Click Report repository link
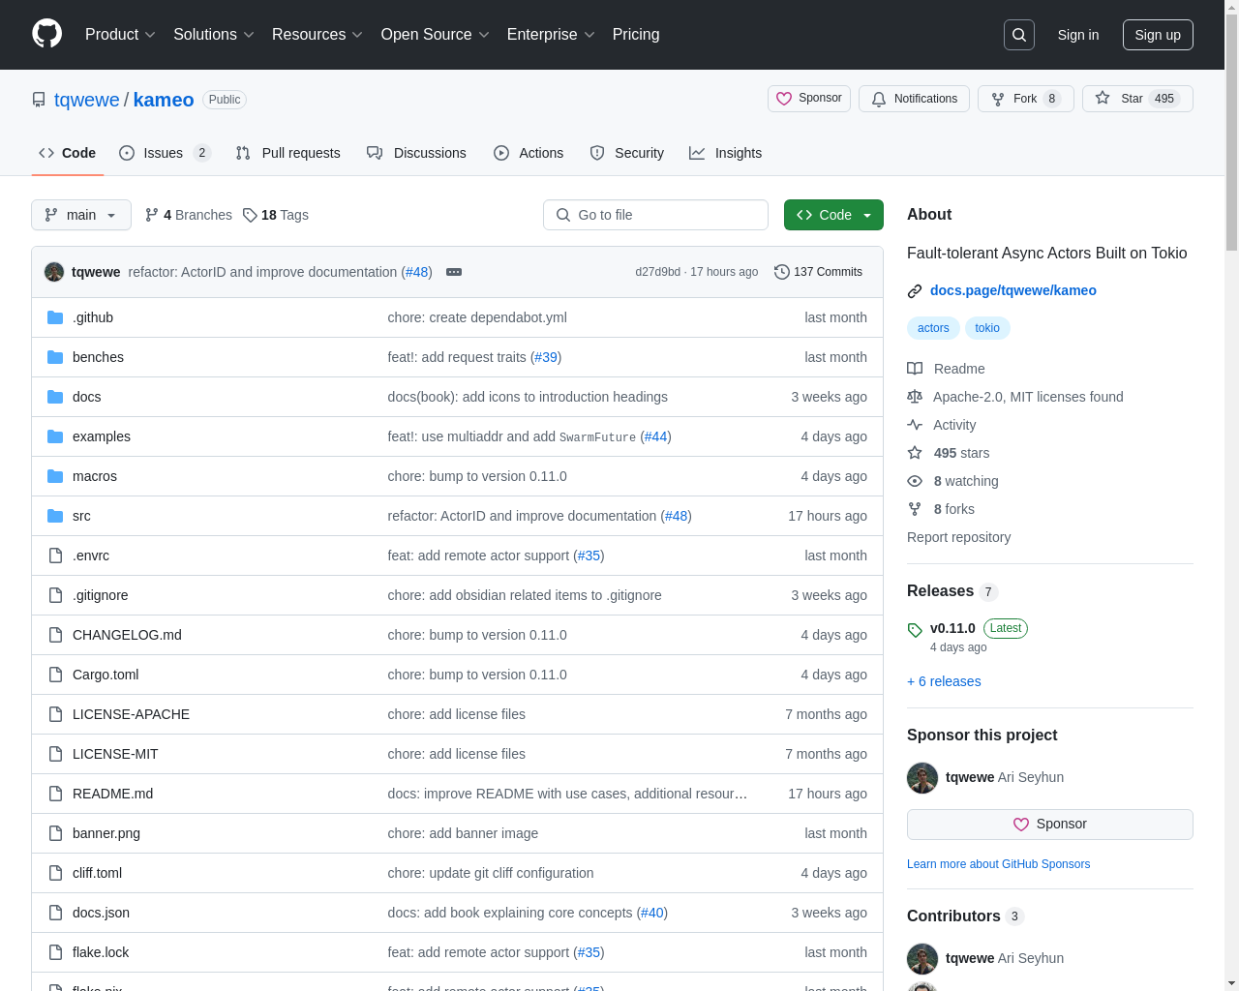This screenshot has height=991, width=1239. click(958, 537)
